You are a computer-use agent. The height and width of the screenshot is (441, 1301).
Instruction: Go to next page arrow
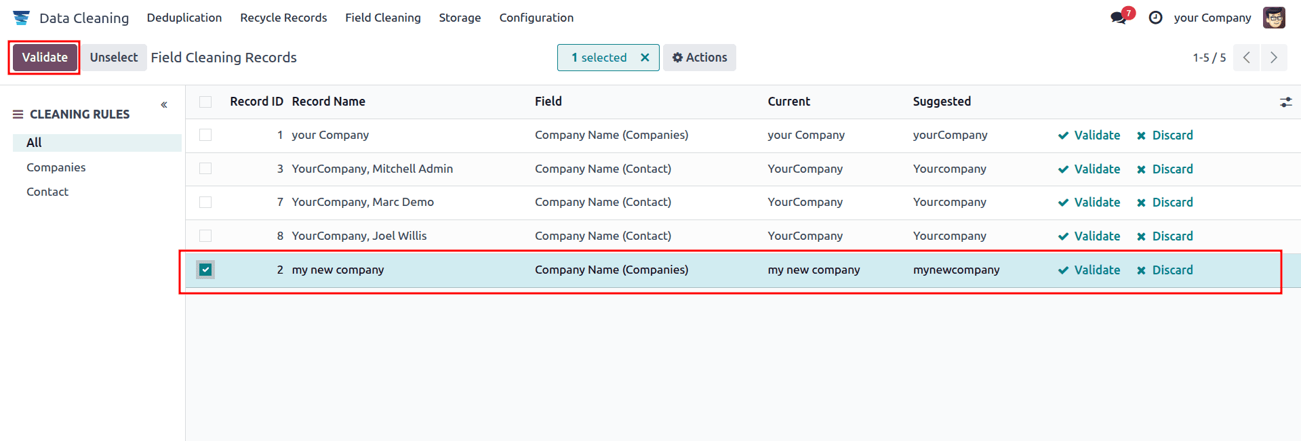[1273, 58]
